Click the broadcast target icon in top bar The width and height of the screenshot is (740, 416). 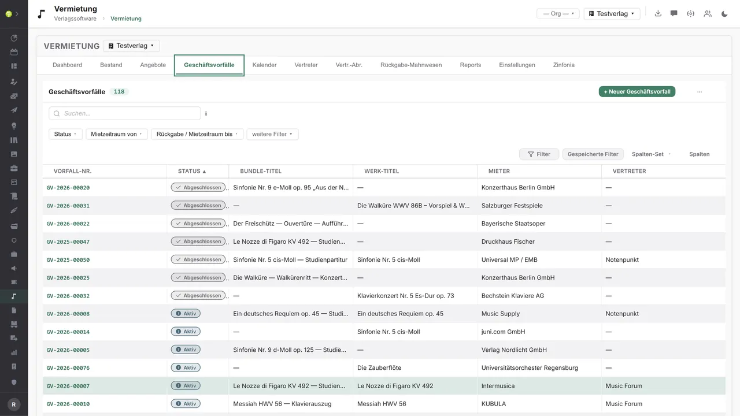pos(690,13)
